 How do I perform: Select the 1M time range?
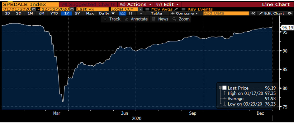point(30,13)
